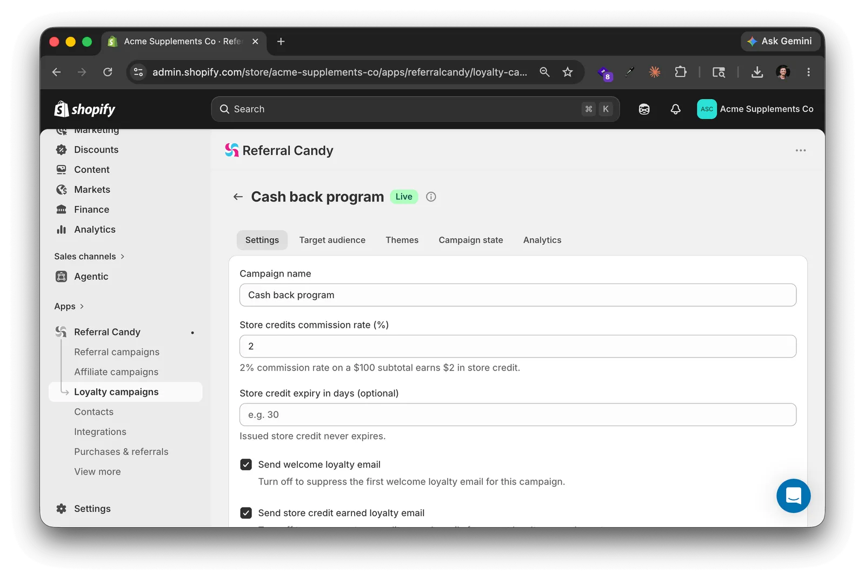Open Contacts in the sidebar
Viewport: 865px width, 580px height.
coord(94,412)
